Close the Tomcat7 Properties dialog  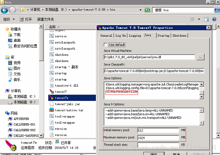pyautogui.click(x=209, y=28)
